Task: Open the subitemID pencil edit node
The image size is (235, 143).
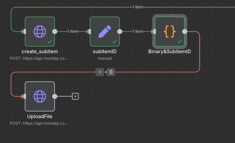Action: coord(105,32)
